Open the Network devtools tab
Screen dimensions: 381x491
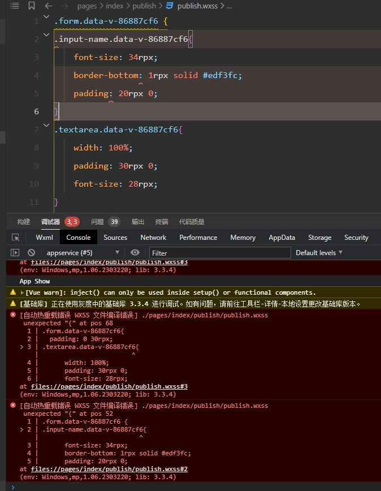tap(153, 238)
